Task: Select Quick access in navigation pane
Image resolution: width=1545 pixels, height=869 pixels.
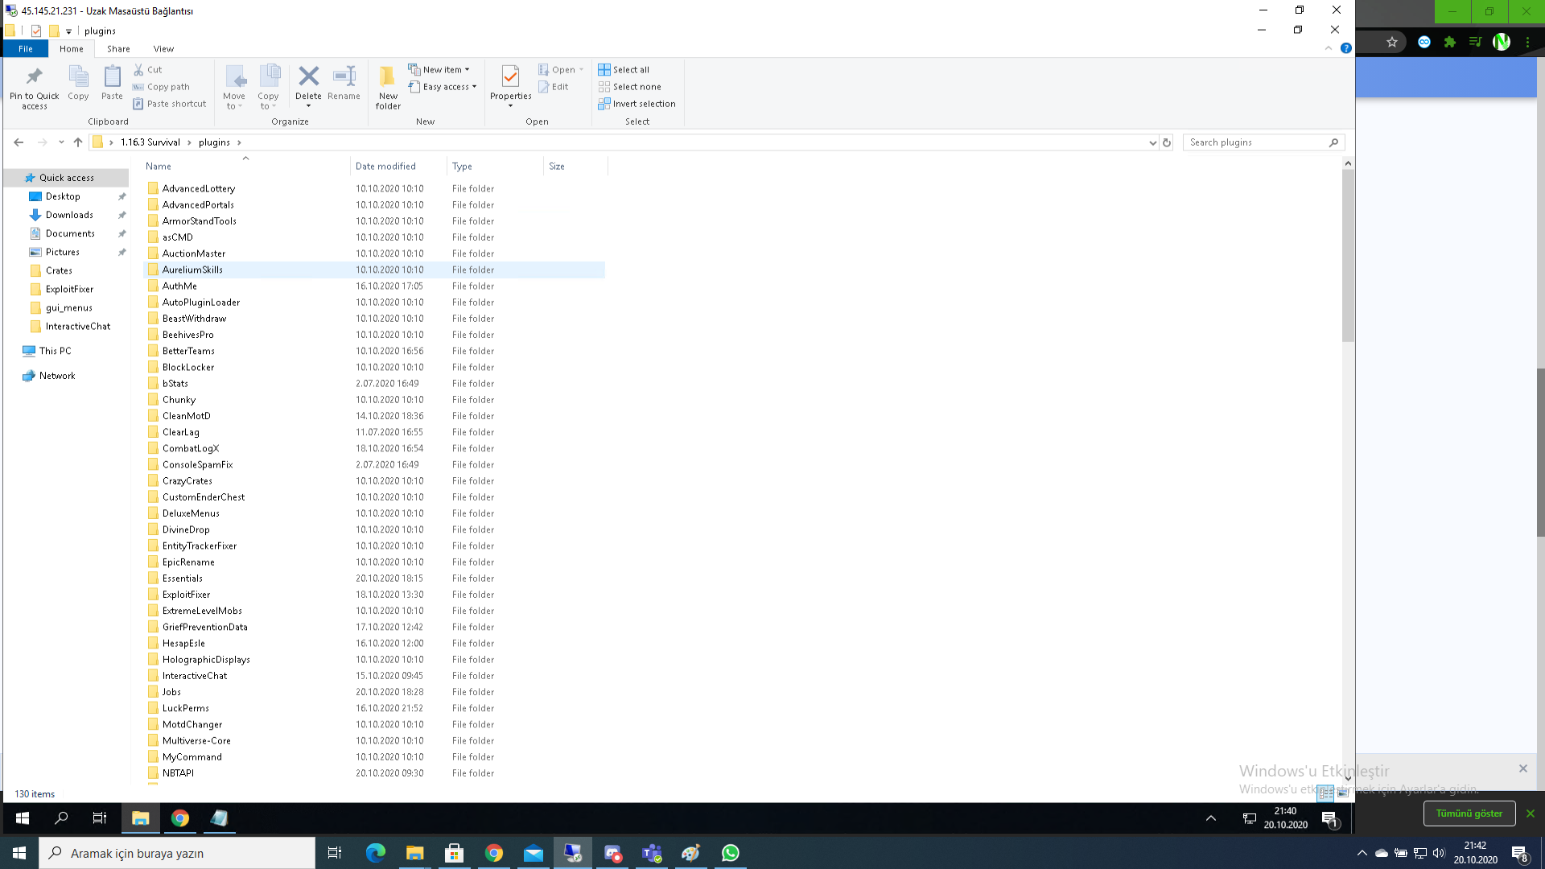Action: pos(66,178)
